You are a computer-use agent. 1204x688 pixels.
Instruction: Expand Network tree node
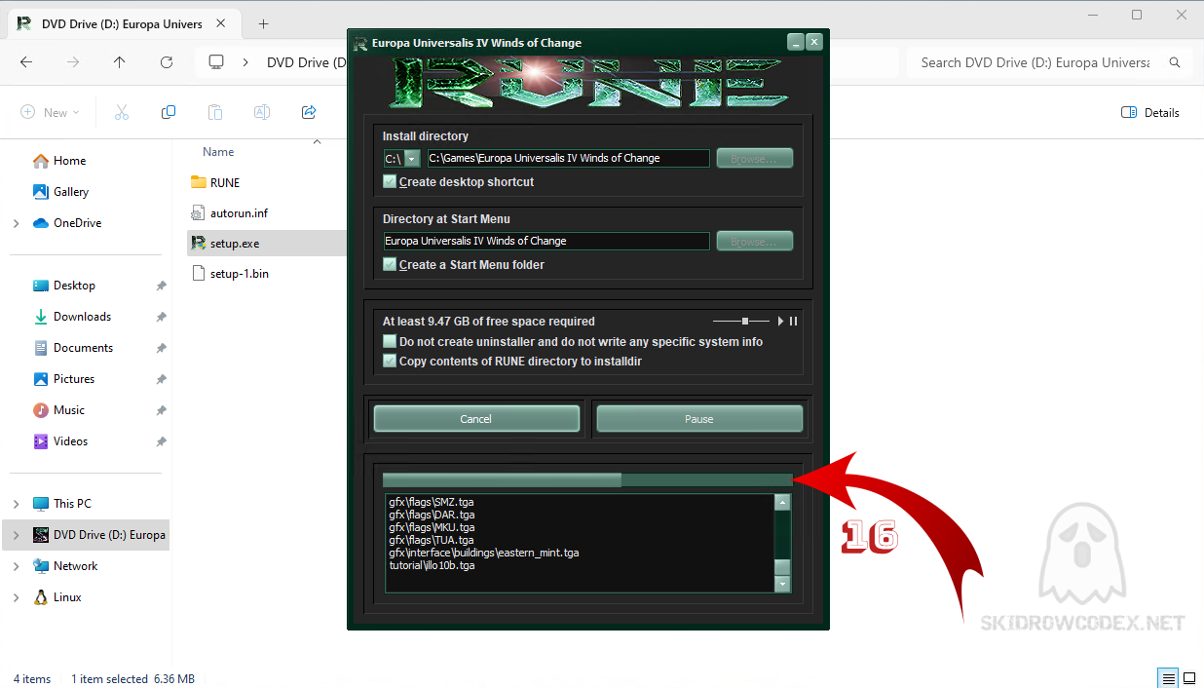(16, 566)
